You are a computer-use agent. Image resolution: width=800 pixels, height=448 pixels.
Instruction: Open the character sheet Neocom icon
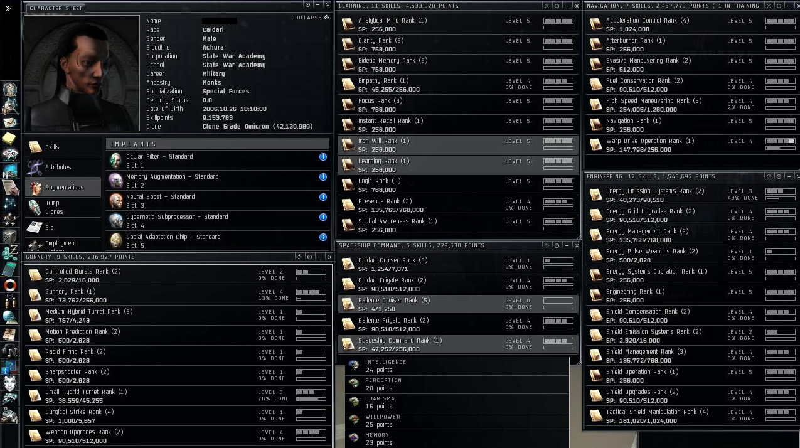point(10,89)
